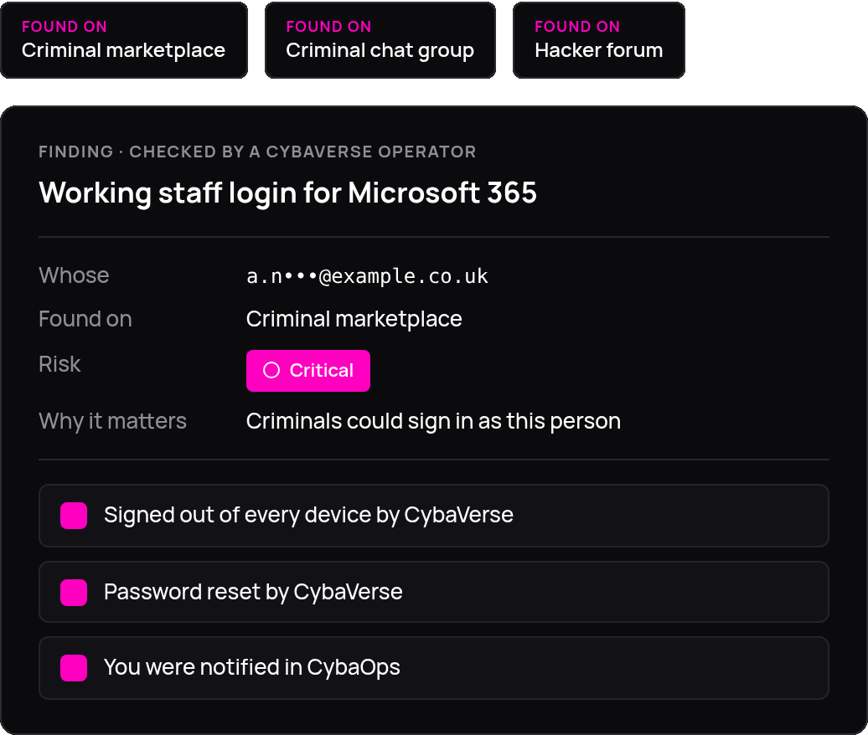Click 'Finding · Checked by a CybaVerse operator' caption
Screen dimensions: 868x735
[257, 152]
